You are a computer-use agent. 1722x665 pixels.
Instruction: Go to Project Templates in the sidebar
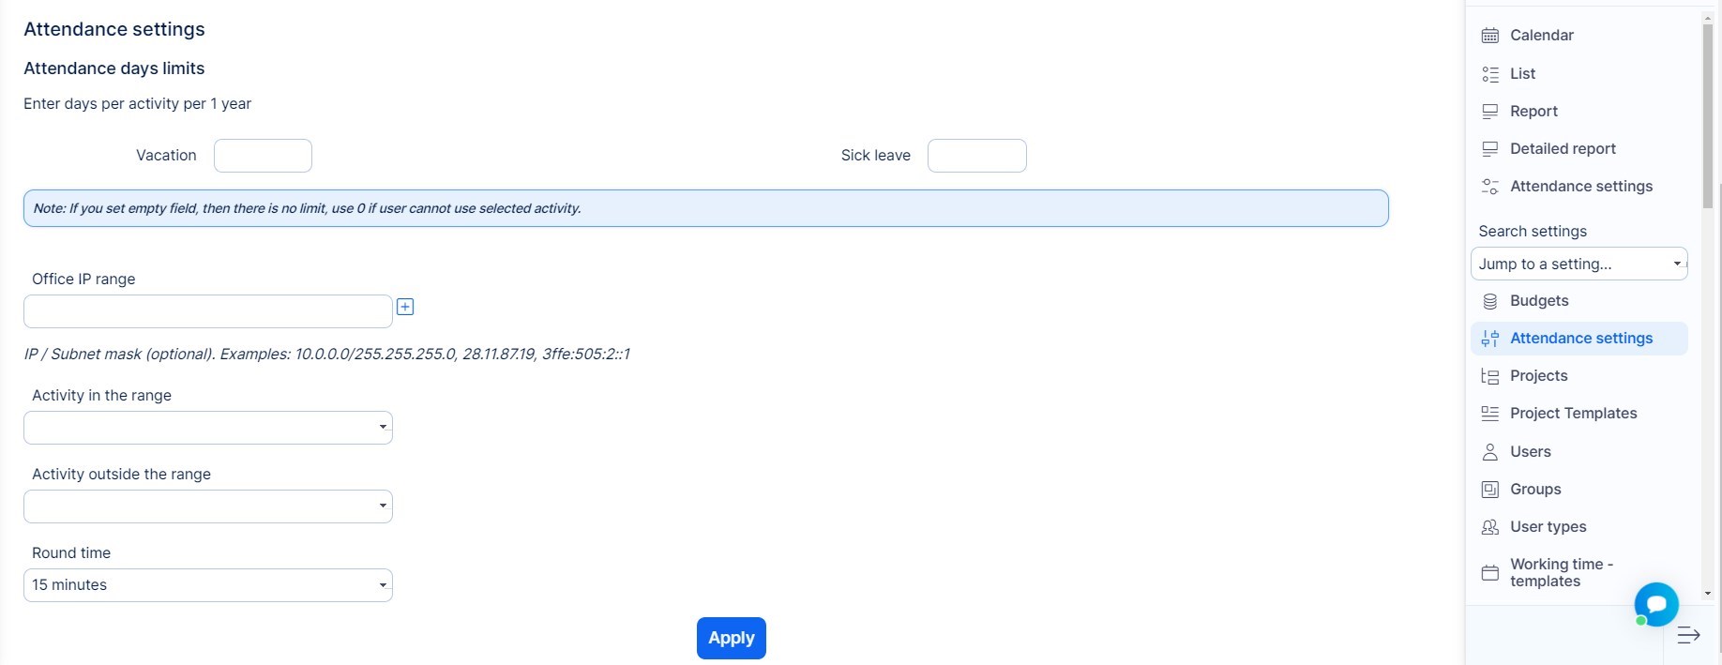[1573, 414]
